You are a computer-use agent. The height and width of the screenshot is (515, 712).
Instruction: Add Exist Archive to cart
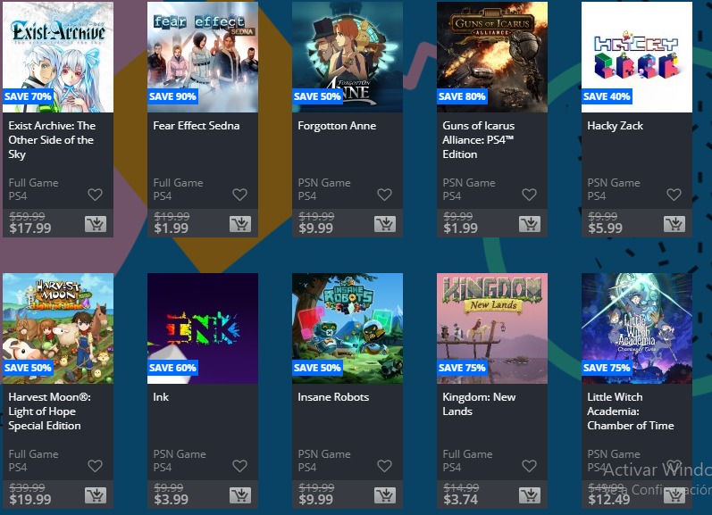(x=96, y=224)
